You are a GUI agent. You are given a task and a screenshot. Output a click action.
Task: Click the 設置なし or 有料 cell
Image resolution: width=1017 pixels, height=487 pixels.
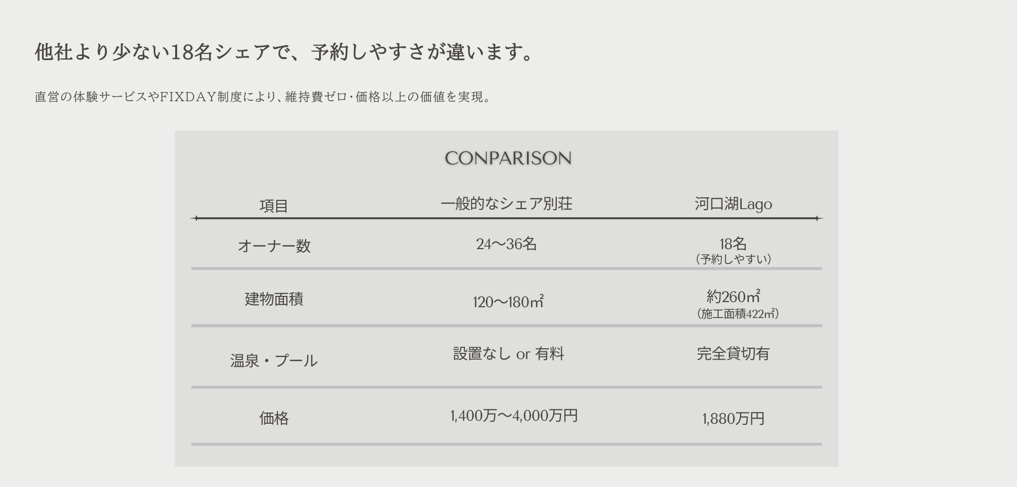point(509,353)
